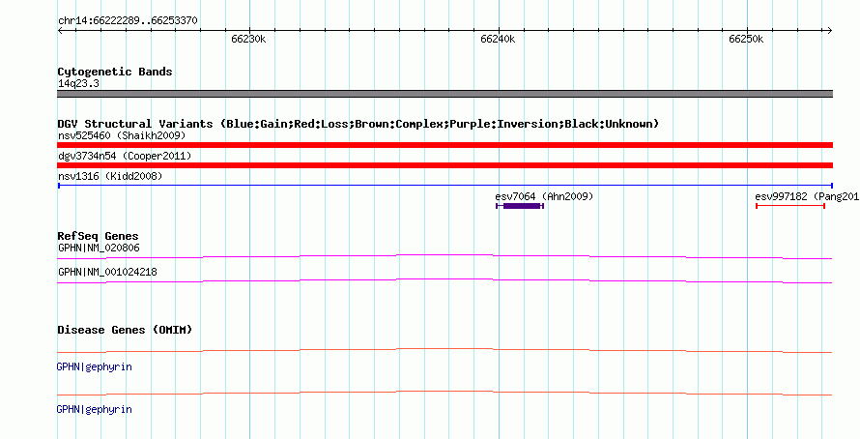Click the DGV Structural Variants track title
This screenshot has height=439, width=860.
pyautogui.click(x=358, y=124)
